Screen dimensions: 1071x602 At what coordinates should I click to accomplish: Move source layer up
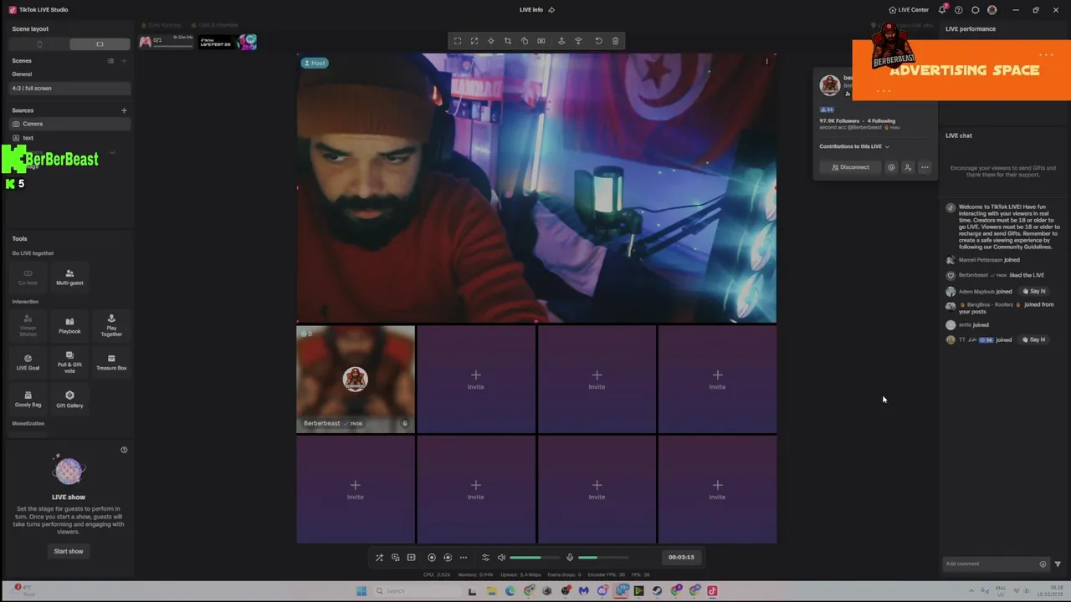tap(561, 41)
